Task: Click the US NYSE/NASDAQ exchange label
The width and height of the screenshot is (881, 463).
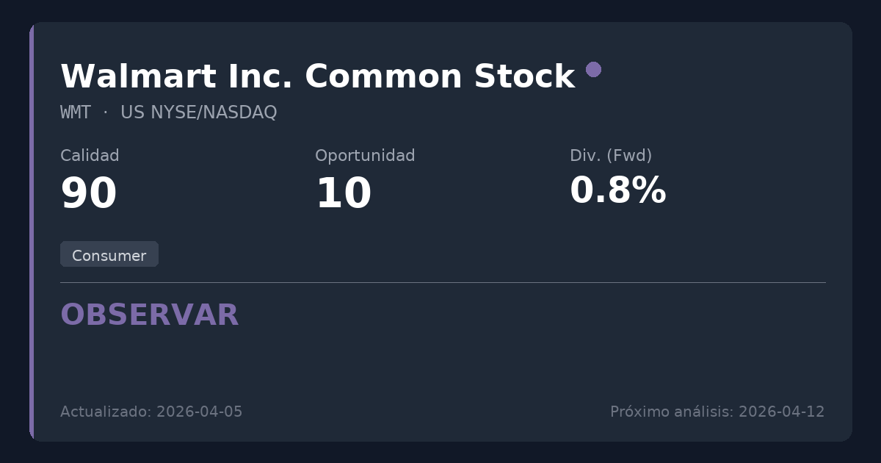Action: pyautogui.click(x=198, y=112)
